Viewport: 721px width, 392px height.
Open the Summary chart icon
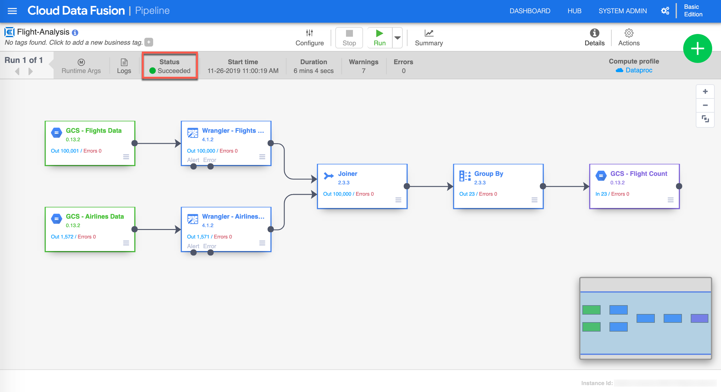[x=429, y=33]
